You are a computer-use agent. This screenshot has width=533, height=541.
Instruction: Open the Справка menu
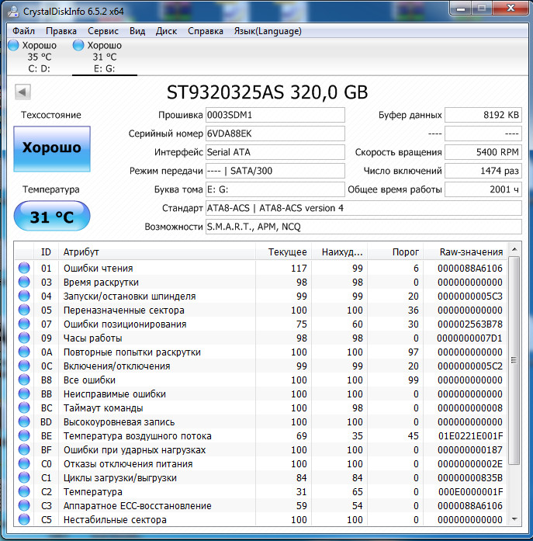point(205,31)
